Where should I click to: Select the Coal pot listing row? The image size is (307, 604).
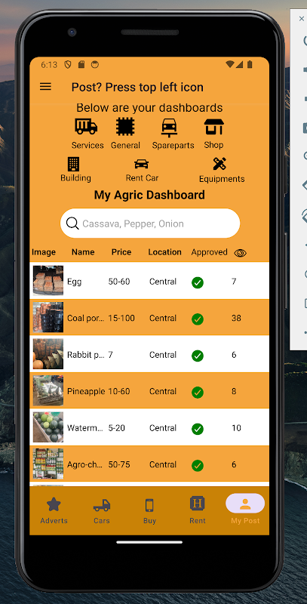coord(149,317)
